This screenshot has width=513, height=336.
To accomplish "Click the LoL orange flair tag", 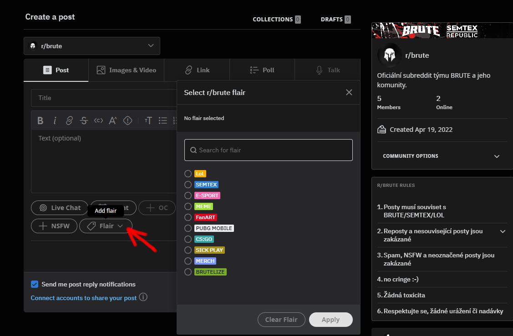I will (200, 174).
